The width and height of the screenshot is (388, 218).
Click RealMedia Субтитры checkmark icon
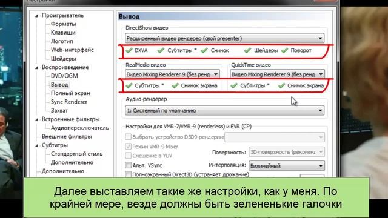(129, 85)
